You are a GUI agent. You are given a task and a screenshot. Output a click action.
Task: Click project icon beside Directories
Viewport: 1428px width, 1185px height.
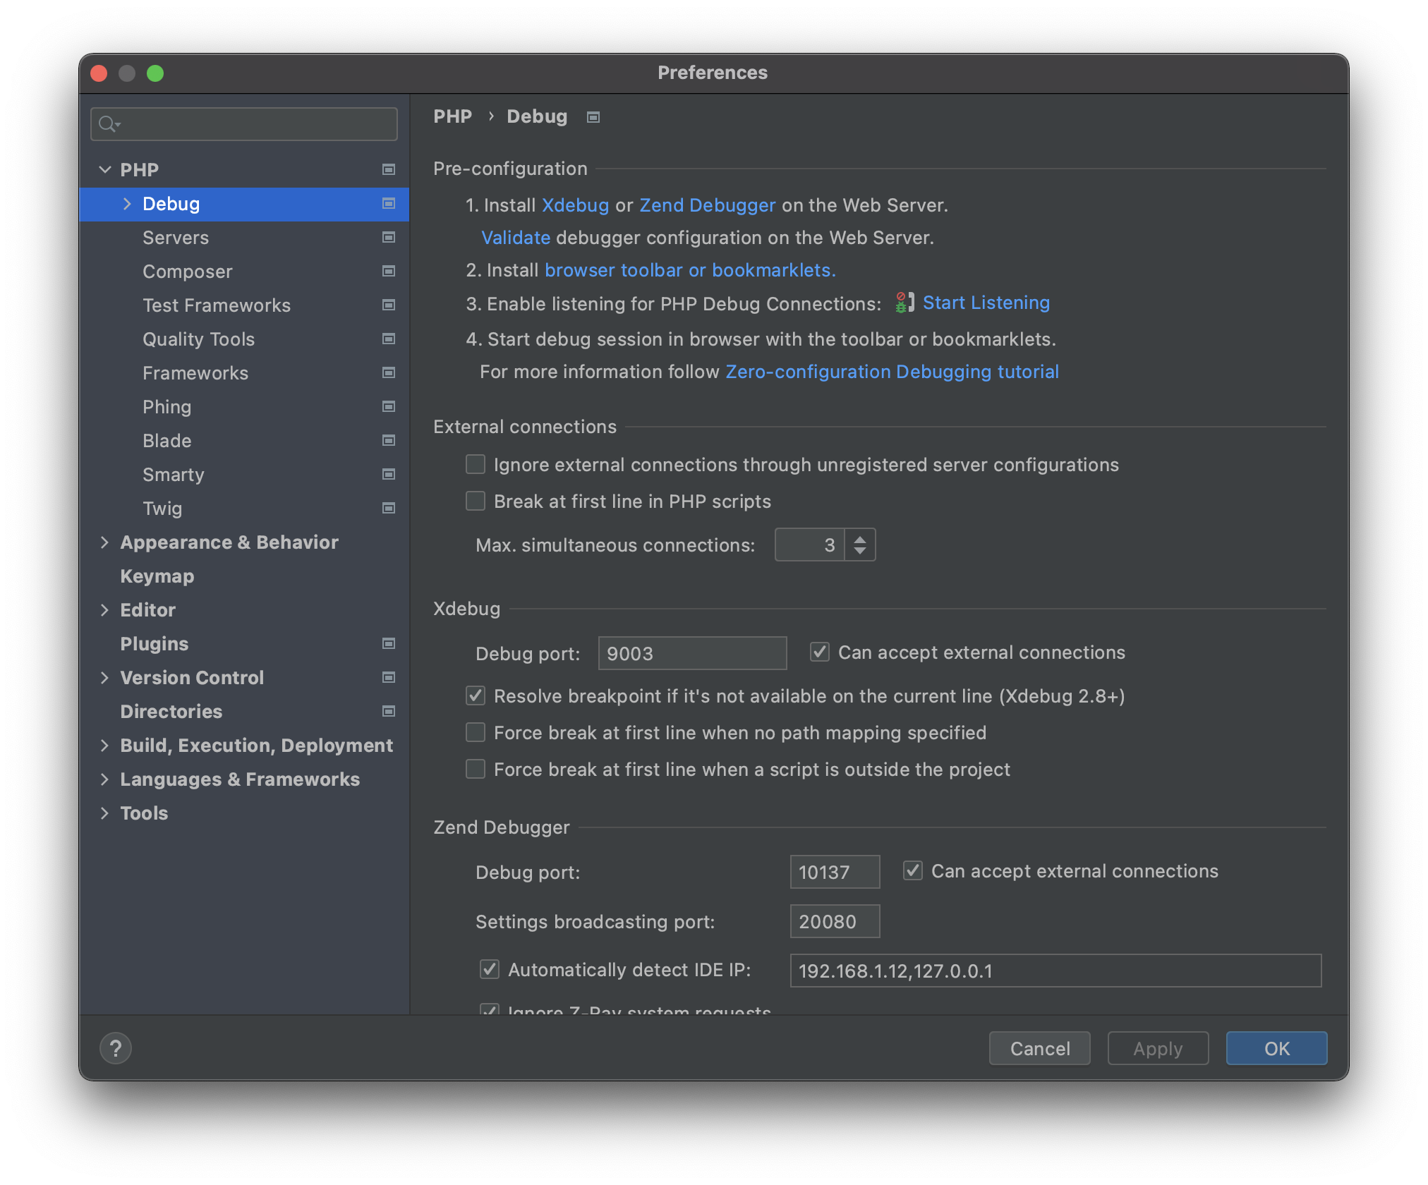point(388,711)
